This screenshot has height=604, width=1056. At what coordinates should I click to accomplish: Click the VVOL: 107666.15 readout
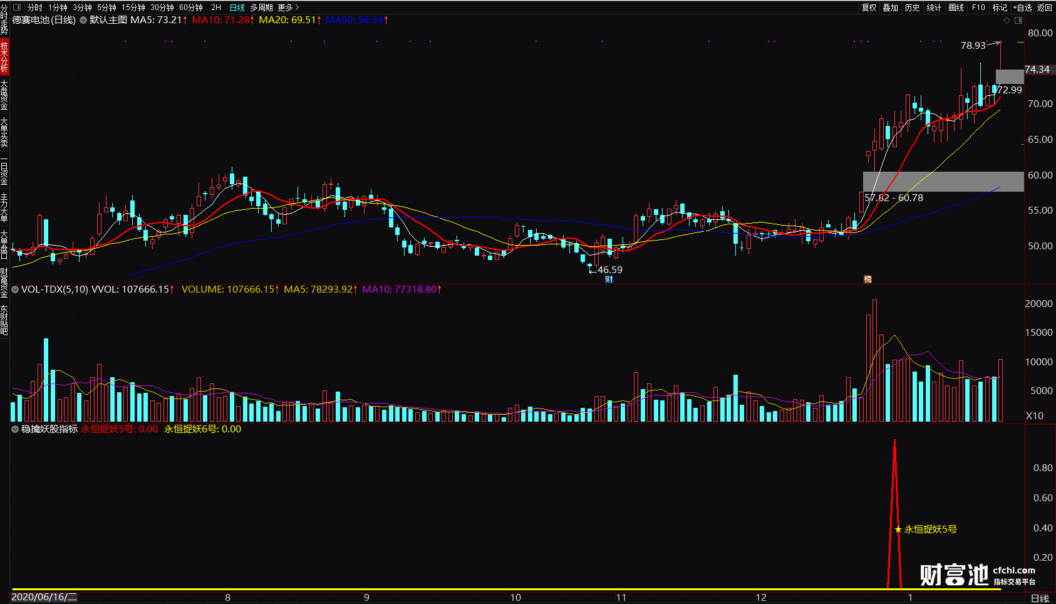click(133, 289)
